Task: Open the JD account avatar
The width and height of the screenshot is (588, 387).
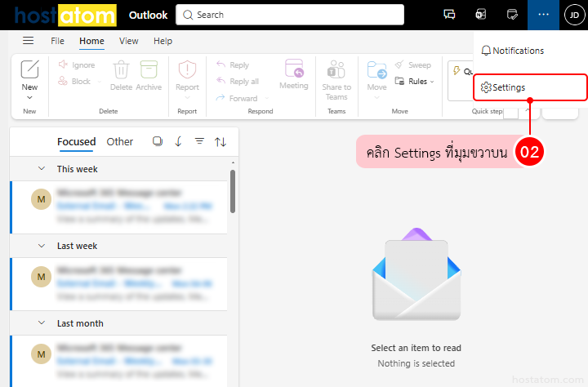Action: pos(574,15)
